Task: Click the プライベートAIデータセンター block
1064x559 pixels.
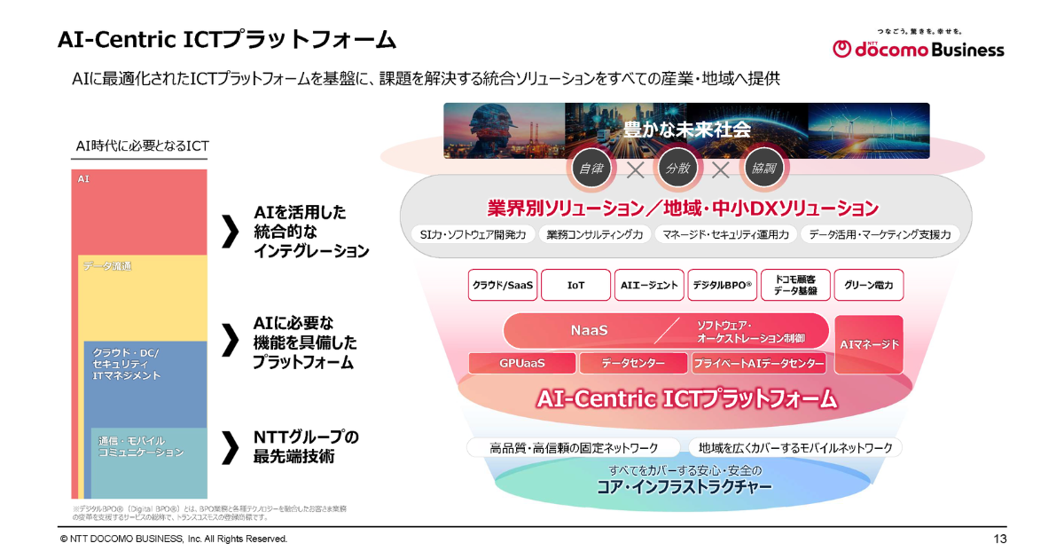Action: [759, 364]
